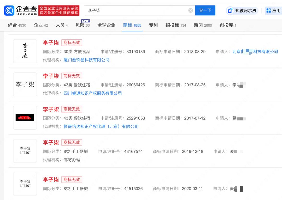Open the 新闻 2800 tab
The image size is (282, 200).
(x=203, y=25)
